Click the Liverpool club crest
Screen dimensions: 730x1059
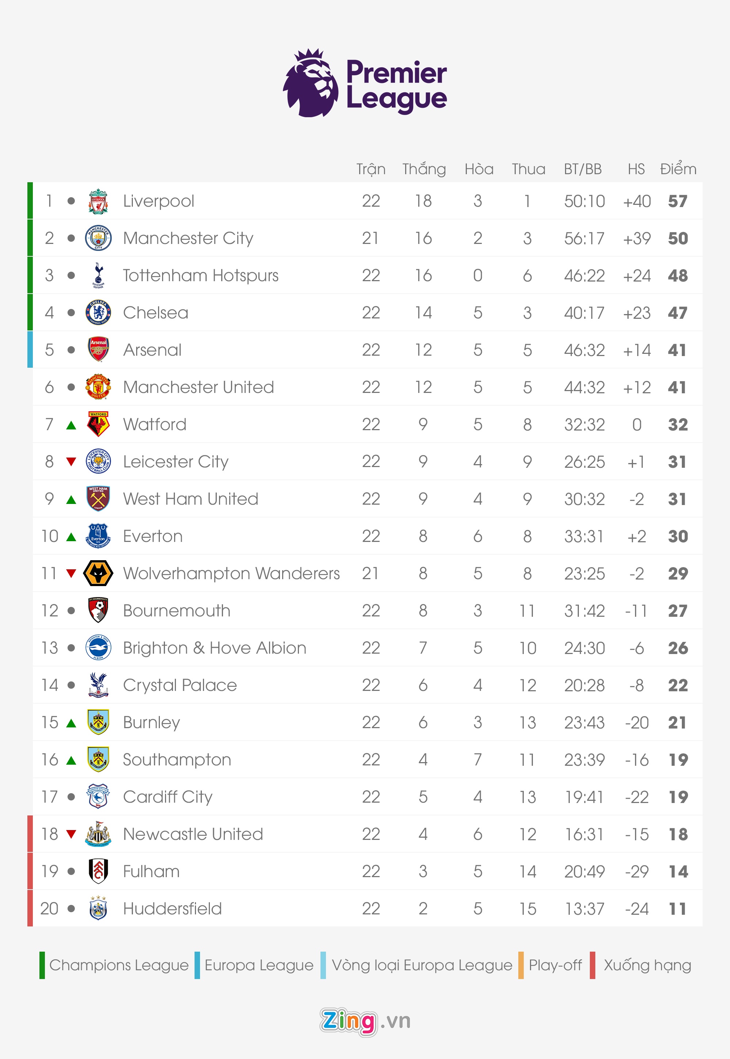98,201
